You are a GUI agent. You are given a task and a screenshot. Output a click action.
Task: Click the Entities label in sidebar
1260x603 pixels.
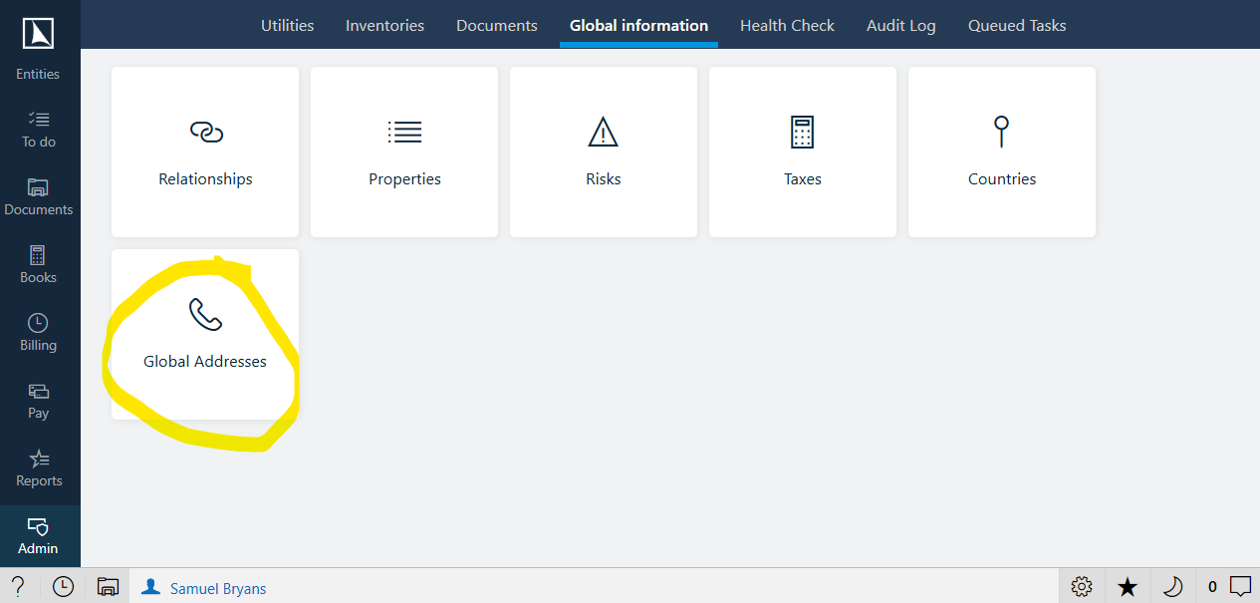(x=38, y=74)
